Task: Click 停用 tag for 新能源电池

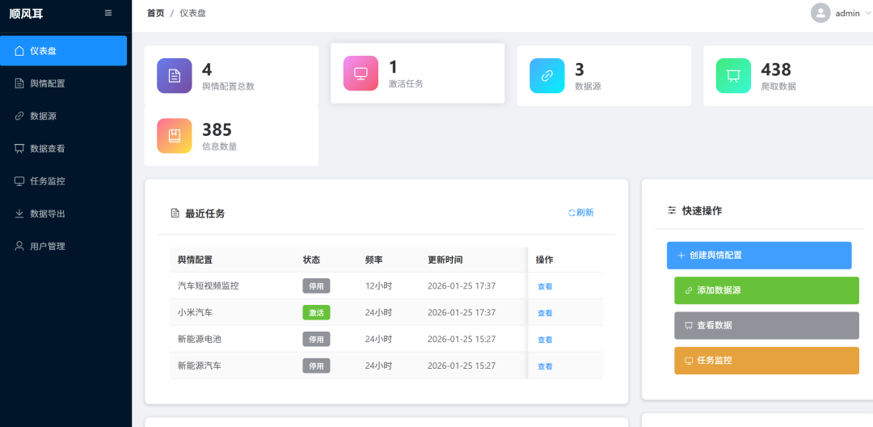Action: (x=316, y=339)
